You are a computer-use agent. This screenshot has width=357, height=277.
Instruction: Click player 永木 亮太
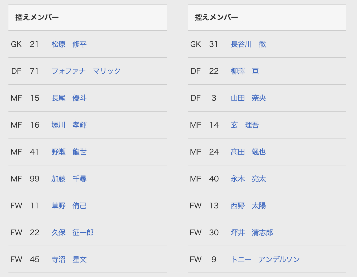coord(248,179)
